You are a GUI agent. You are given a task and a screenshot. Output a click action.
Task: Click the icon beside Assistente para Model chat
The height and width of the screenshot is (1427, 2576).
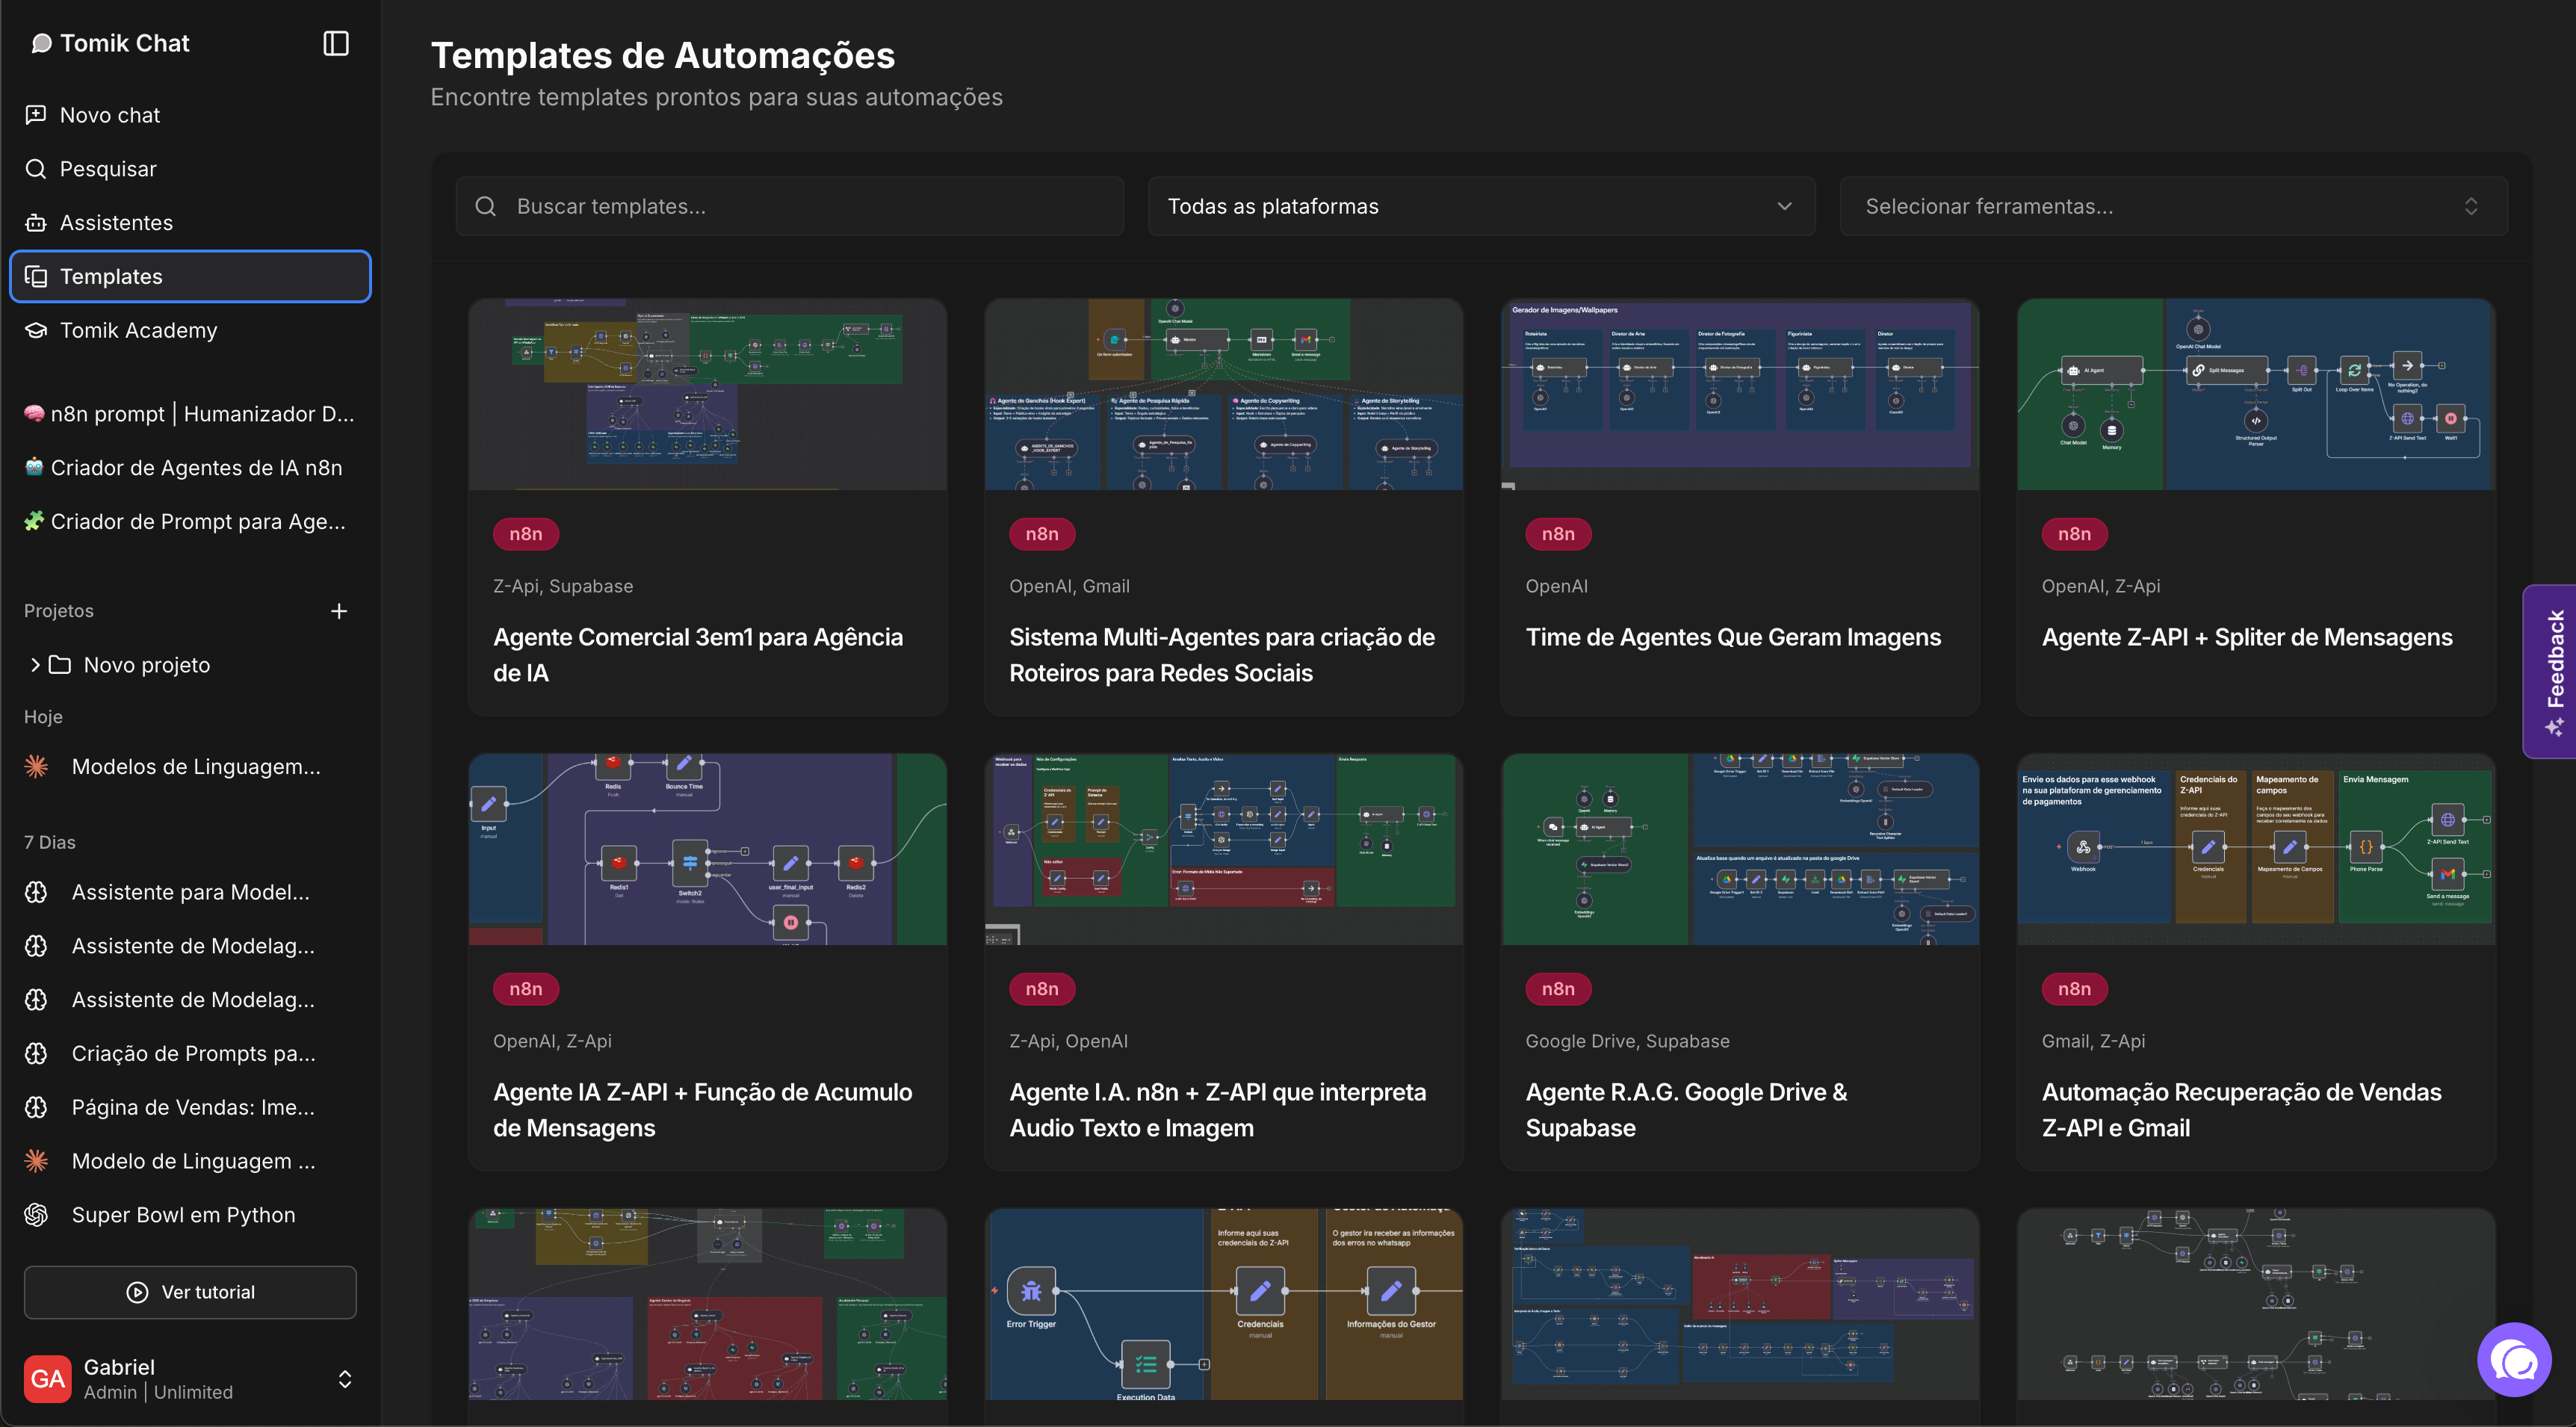coord(36,892)
